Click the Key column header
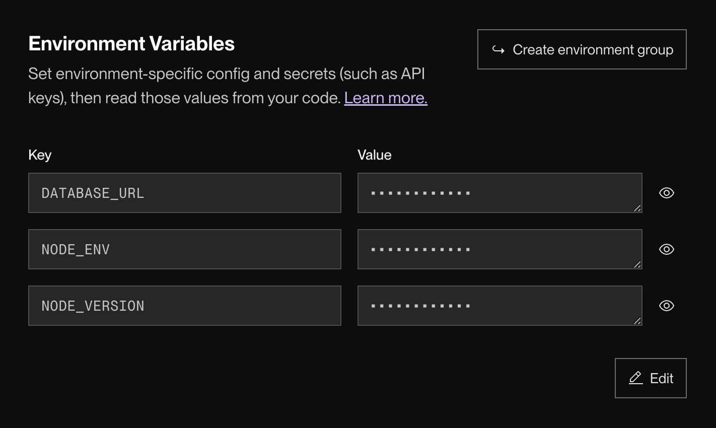The height and width of the screenshot is (428, 716). point(39,155)
